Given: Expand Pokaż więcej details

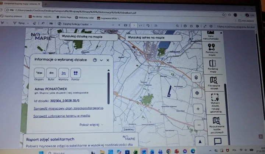Looking at the screenshot, I should [91, 125].
